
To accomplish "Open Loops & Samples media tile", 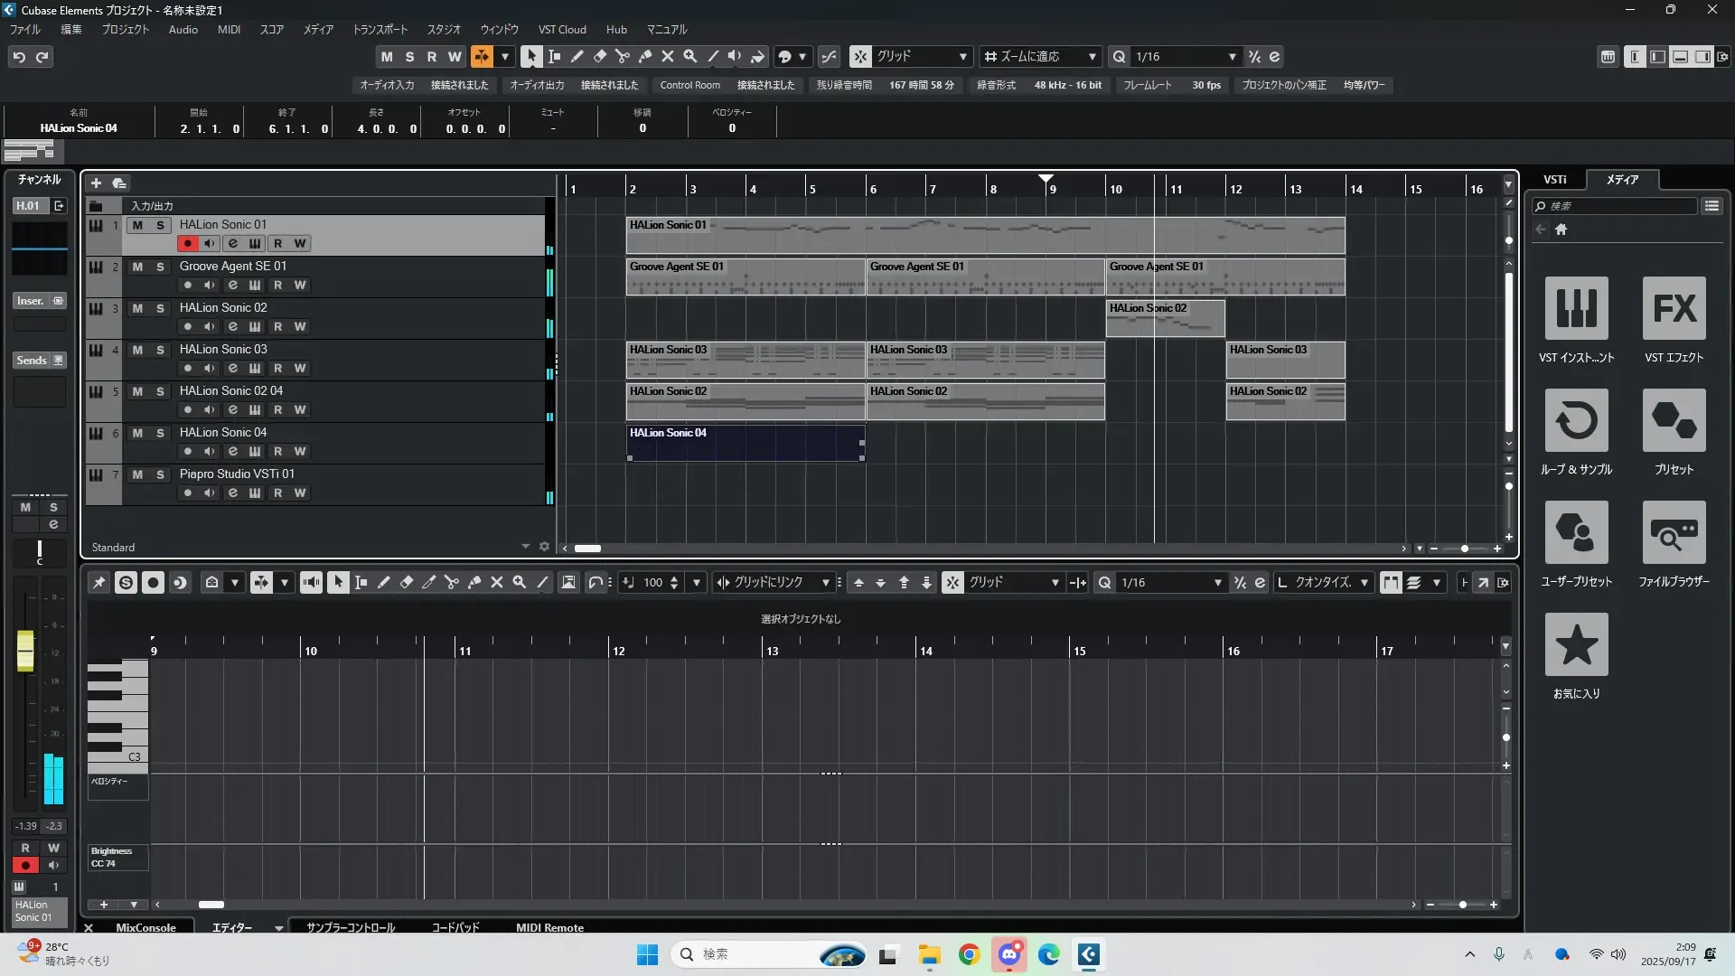I will pyautogui.click(x=1576, y=421).
